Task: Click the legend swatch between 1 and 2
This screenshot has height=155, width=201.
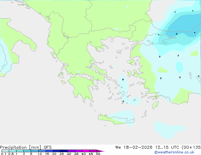Action: pos(20,151)
